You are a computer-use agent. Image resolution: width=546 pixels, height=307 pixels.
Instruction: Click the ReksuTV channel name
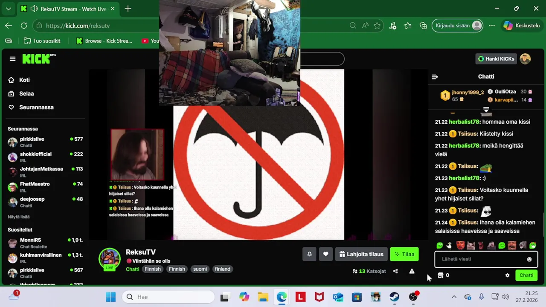(141, 252)
